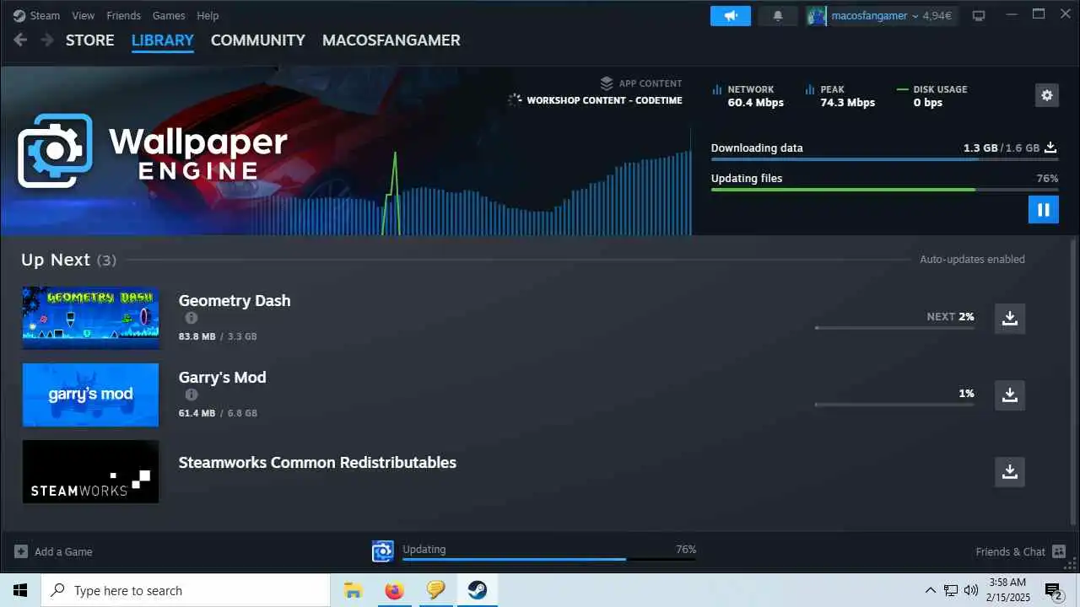This screenshot has height=607, width=1080.
Task: Click Add a Game link
Action: click(63, 551)
